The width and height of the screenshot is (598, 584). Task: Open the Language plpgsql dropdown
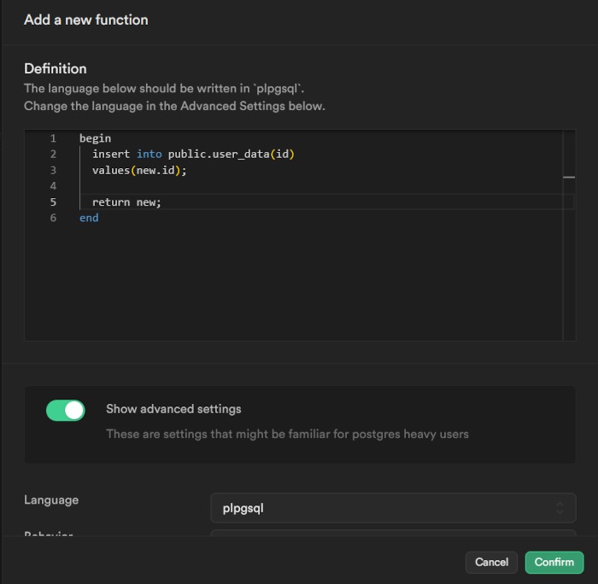pos(393,508)
